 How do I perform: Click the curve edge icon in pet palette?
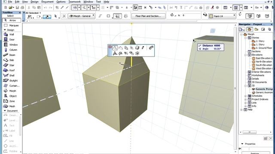tap(120, 47)
